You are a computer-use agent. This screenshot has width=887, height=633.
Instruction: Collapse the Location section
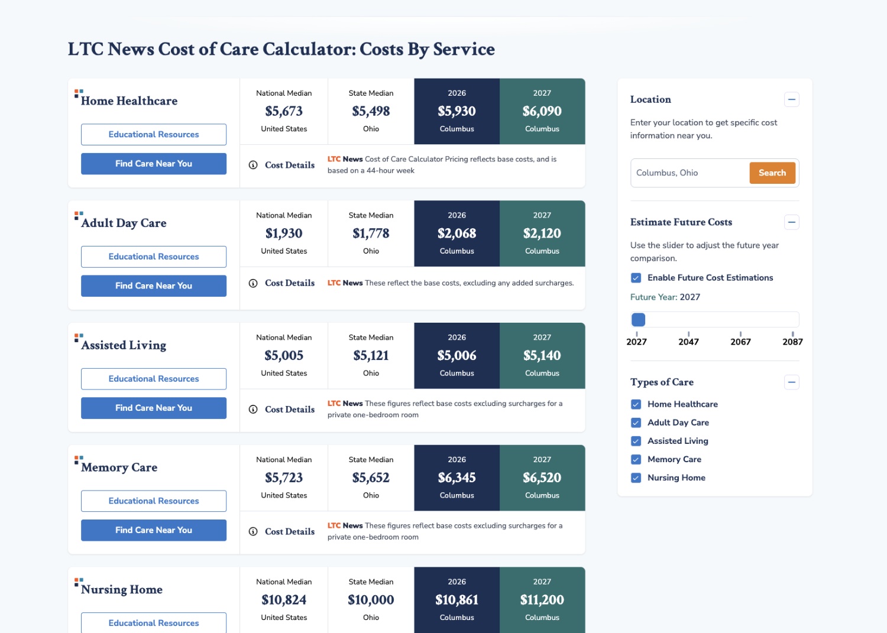[x=792, y=99]
